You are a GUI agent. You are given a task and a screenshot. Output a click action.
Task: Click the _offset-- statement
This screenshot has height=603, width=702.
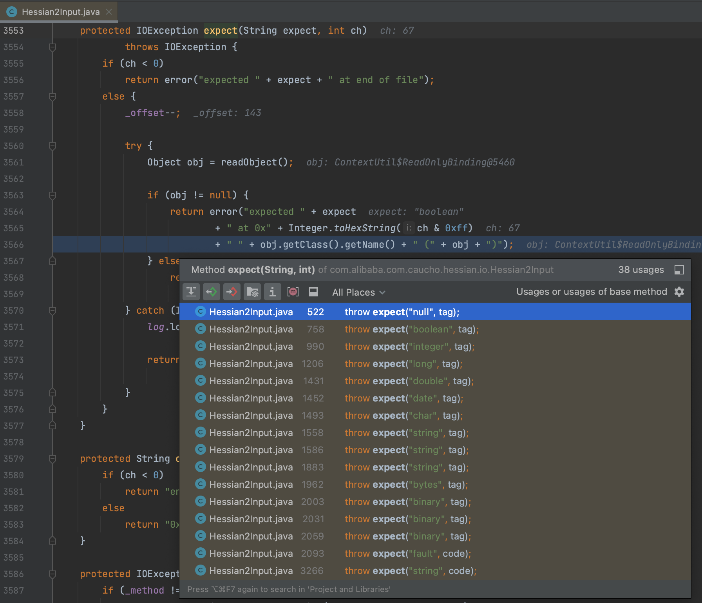point(153,113)
